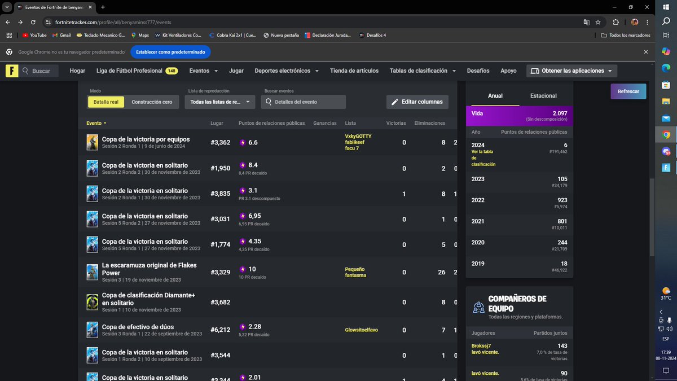Open the Desafíos nav item
Screen dimensions: 677x381
478,71
